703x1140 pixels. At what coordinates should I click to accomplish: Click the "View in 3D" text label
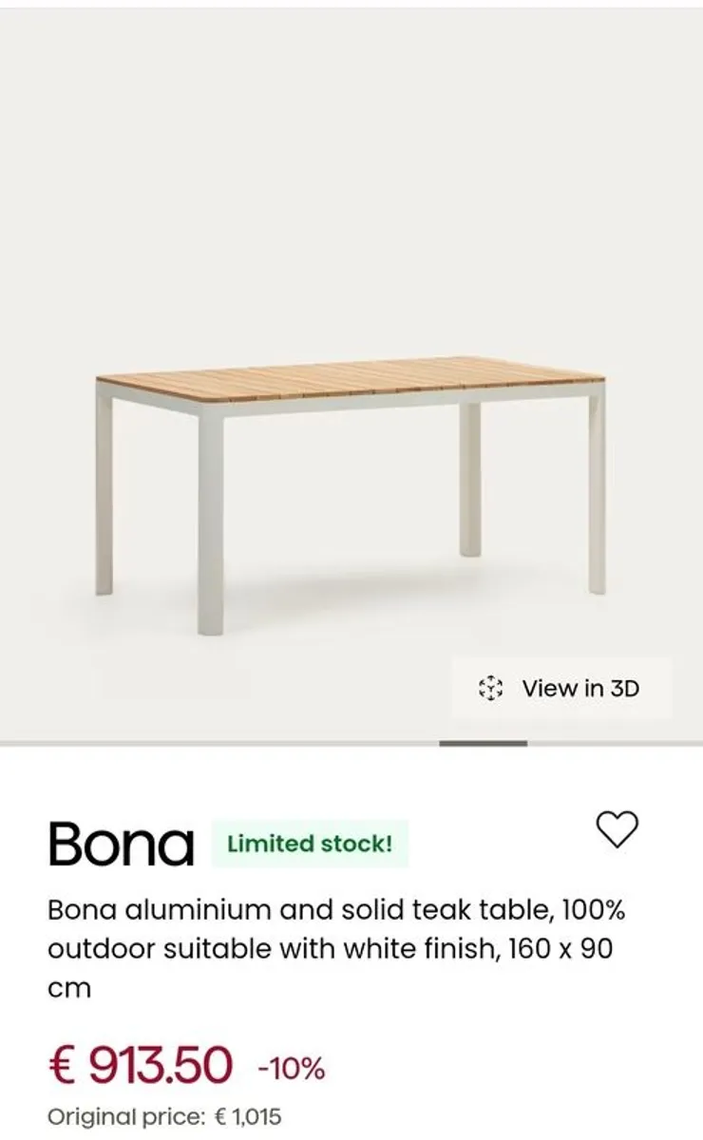pyautogui.click(x=580, y=688)
